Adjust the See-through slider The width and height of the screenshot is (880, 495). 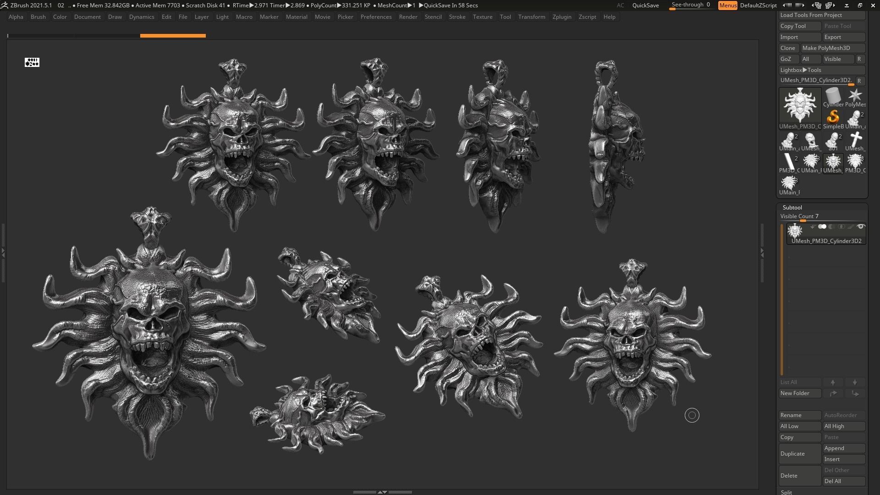pyautogui.click(x=691, y=5)
